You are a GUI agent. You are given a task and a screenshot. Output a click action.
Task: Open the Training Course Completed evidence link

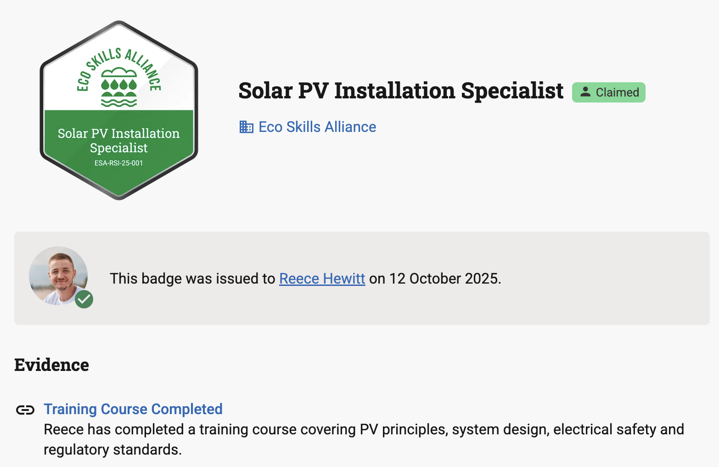[x=133, y=409]
